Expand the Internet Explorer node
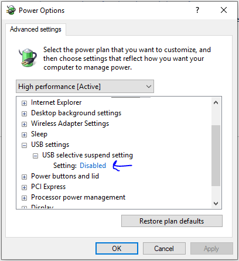The height and width of the screenshot is (261, 239). click(24, 103)
